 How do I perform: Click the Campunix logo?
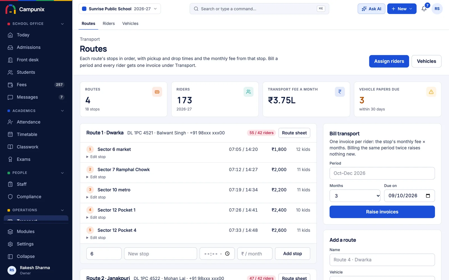25,9
